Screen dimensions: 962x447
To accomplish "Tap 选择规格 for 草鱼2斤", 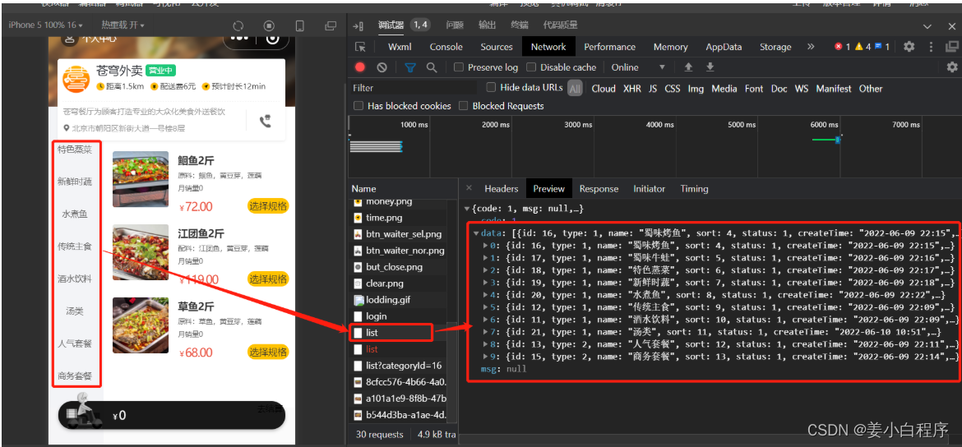I will pos(268,352).
